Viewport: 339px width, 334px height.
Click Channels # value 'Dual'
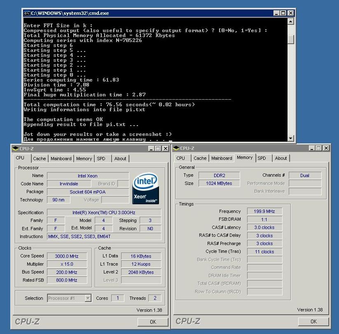point(305,175)
